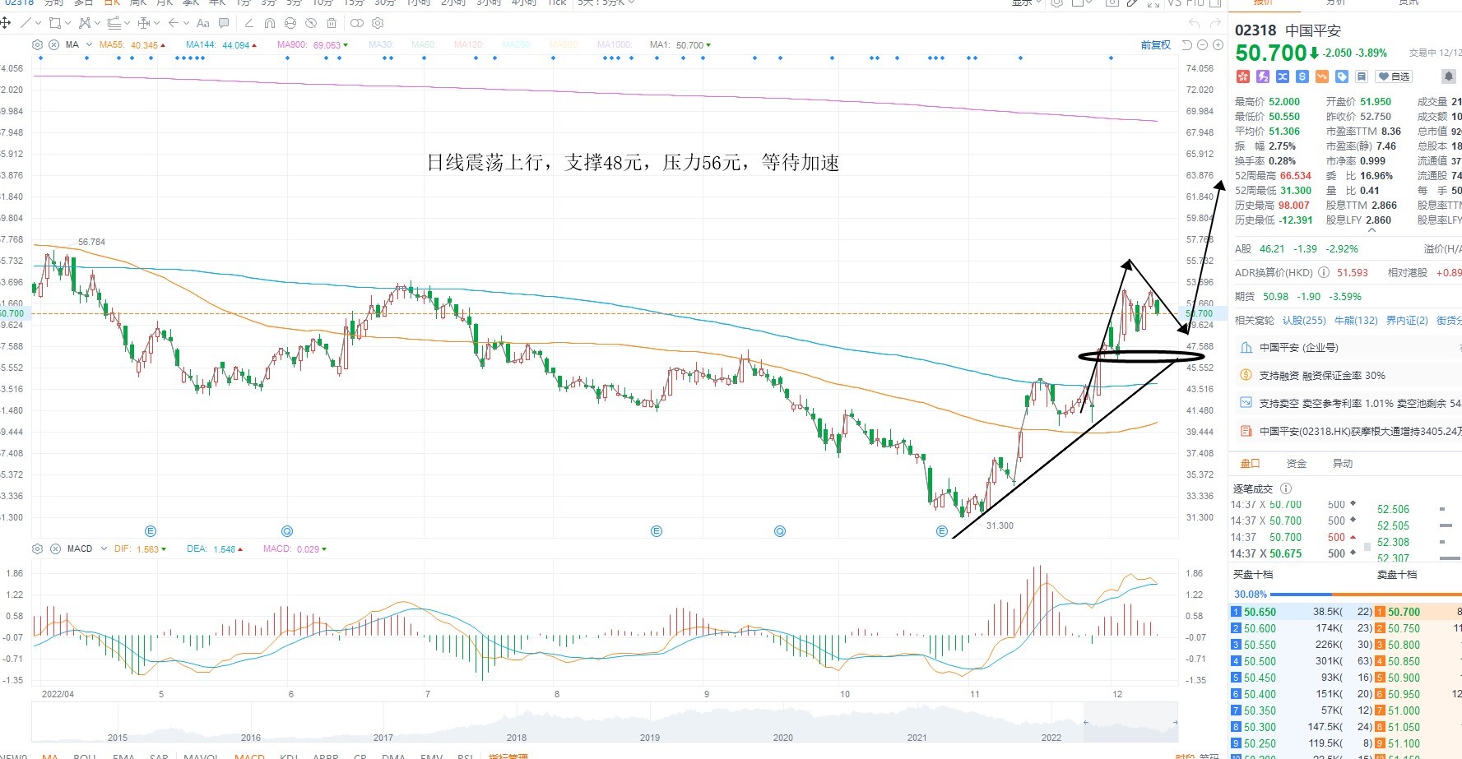
Task: Expand arrow tool dropdown arrow
Action: click(186, 23)
